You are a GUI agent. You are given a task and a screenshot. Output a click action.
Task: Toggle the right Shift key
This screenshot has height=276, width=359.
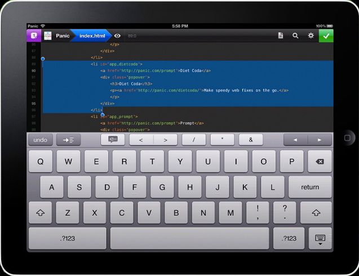316,213
